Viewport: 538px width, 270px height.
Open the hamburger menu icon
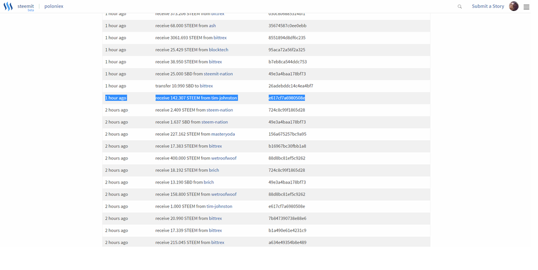click(526, 7)
